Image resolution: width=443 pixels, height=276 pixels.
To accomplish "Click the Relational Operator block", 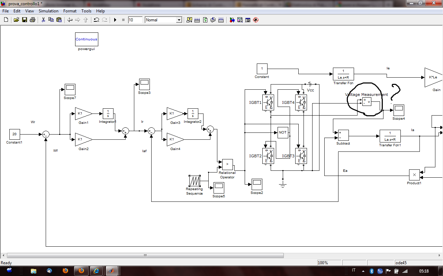I will pyautogui.click(x=227, y=164).
